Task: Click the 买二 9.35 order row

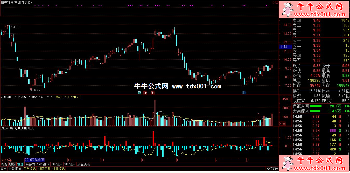Action: point(321,45)
